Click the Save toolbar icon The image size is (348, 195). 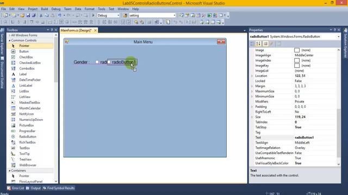[28, 16]
